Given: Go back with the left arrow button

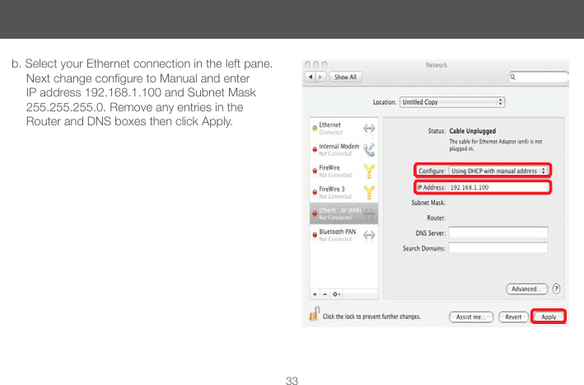Looking at the screenshot, I should click(311, 77).
